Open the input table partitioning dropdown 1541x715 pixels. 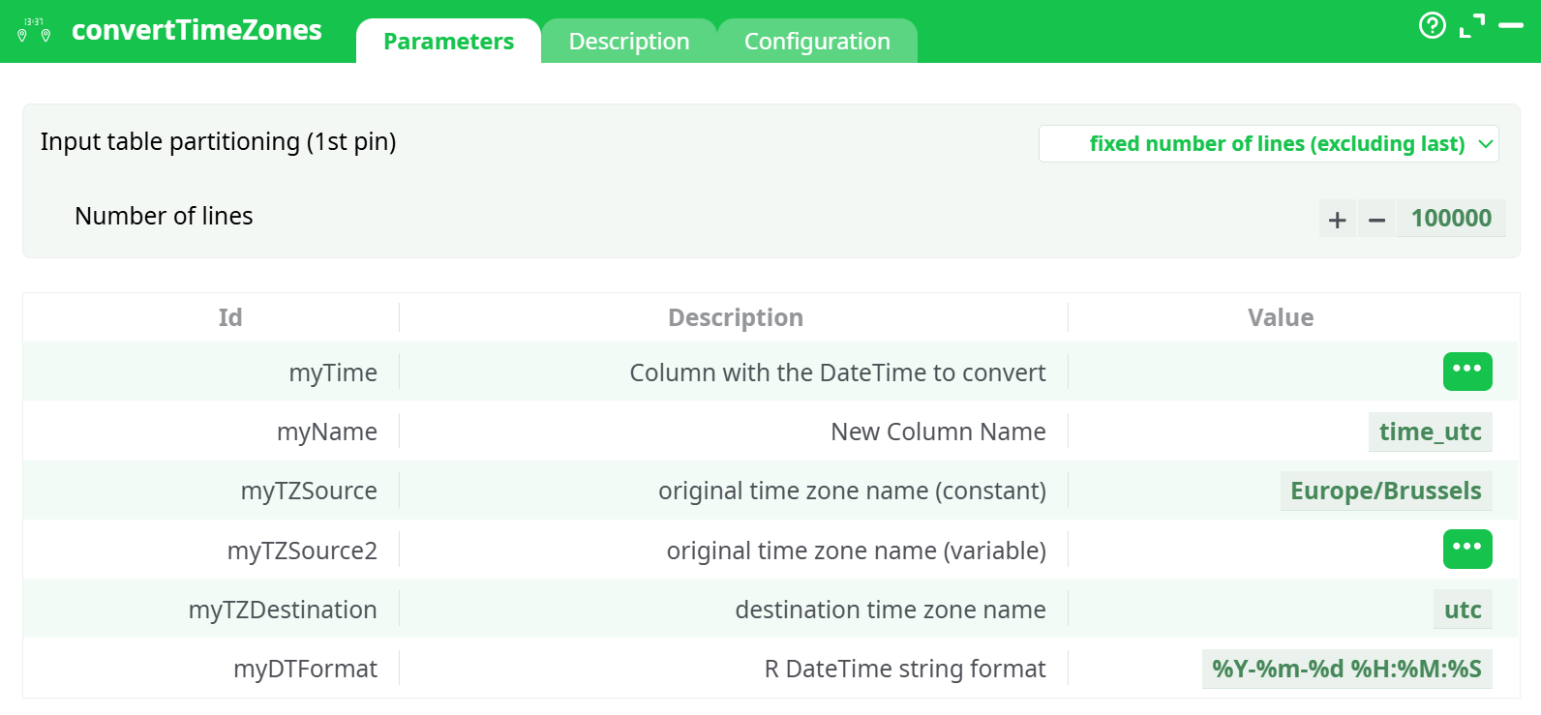pos(1268,144)
